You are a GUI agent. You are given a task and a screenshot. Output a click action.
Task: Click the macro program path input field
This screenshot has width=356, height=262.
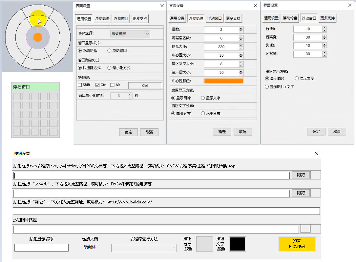(152, 176)
